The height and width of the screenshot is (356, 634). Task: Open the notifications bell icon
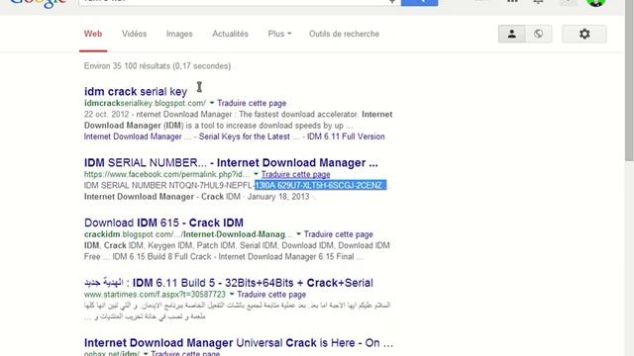(x=538, y=2)
